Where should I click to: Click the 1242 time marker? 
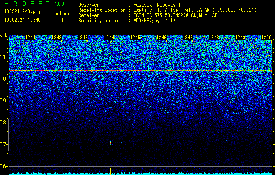(57, 38)
